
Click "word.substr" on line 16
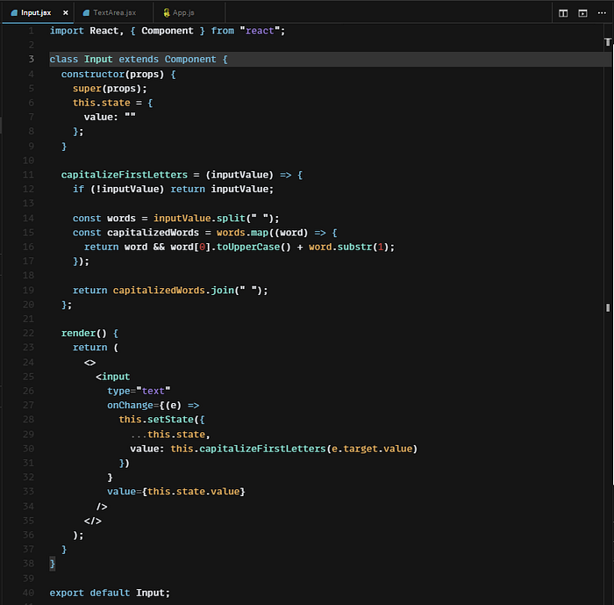click(340, 247)
